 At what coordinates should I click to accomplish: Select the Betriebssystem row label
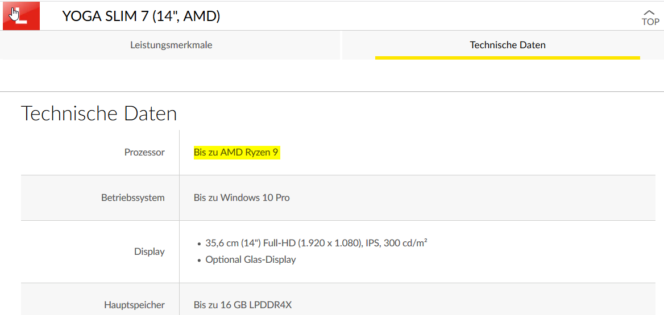pos(133,198)
